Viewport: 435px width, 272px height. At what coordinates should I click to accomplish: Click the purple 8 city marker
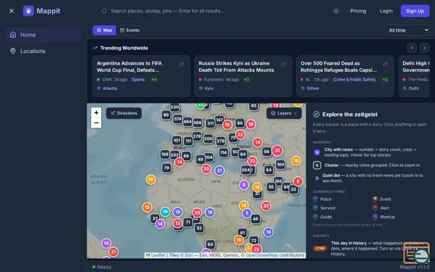click(x=244, y=184)
